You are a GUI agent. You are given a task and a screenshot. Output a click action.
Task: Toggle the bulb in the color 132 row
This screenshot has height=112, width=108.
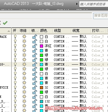(15, 101)
